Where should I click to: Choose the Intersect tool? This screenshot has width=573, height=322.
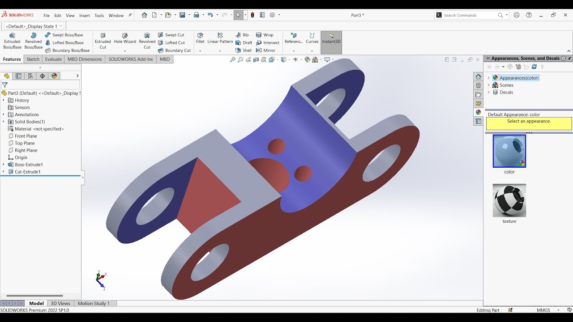tap(268, 42)
